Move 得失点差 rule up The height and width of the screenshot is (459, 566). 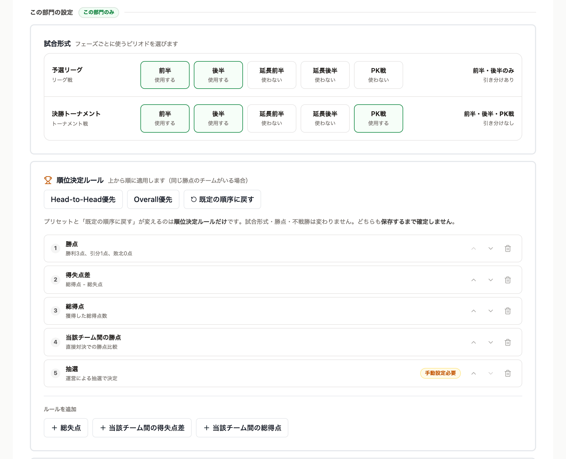(473, 280)
